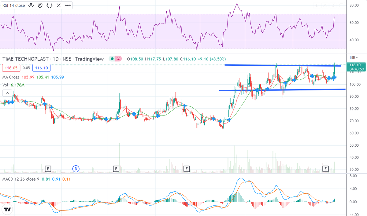367x216 pixels.
Task: Click the pink approximately symbol in the legend
Action: pyautogui.click(x=118, y=59)
